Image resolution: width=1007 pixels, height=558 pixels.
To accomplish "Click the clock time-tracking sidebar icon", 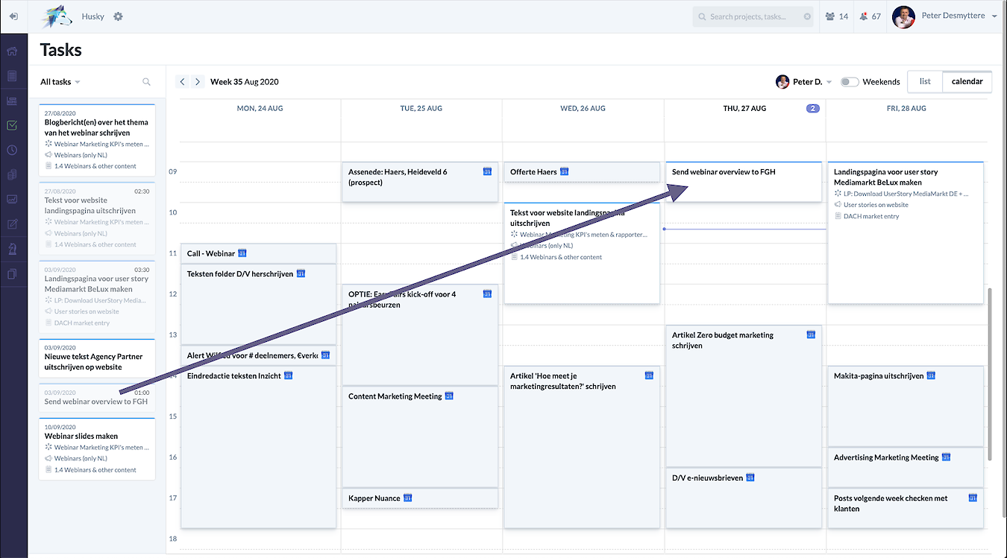I will [x=12, y=150].
